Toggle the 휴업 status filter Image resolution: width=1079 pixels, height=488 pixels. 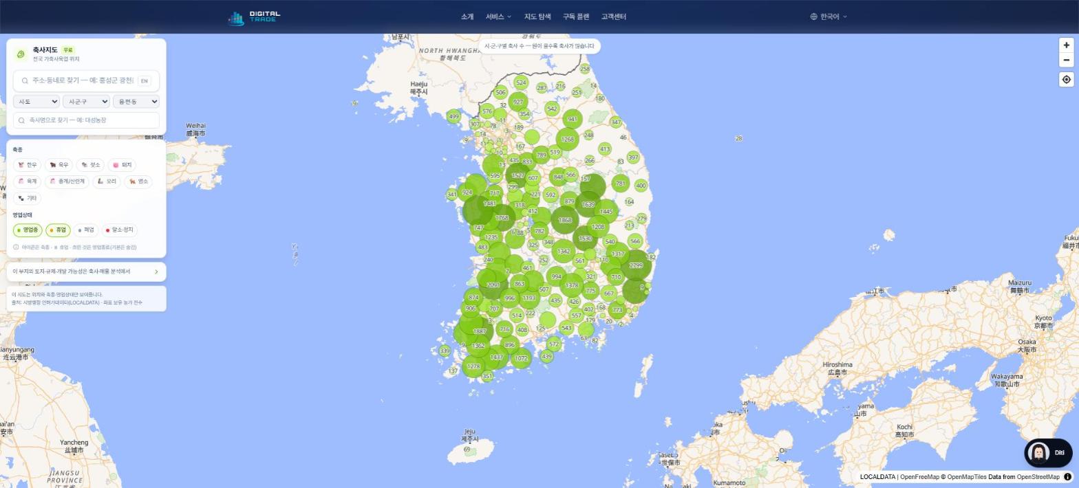tap(58, 230)
